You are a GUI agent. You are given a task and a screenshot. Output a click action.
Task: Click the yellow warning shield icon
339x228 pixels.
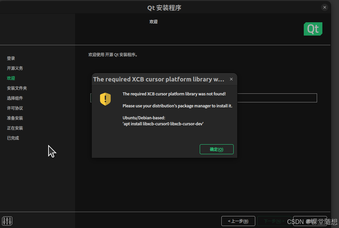(105, 99)
